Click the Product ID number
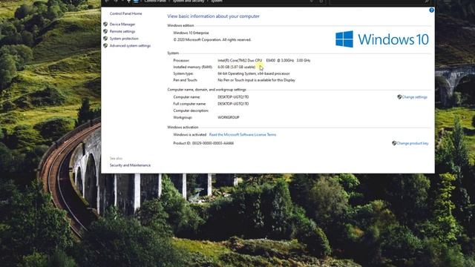This screenshot has width=475, height=267. point(213,143)
